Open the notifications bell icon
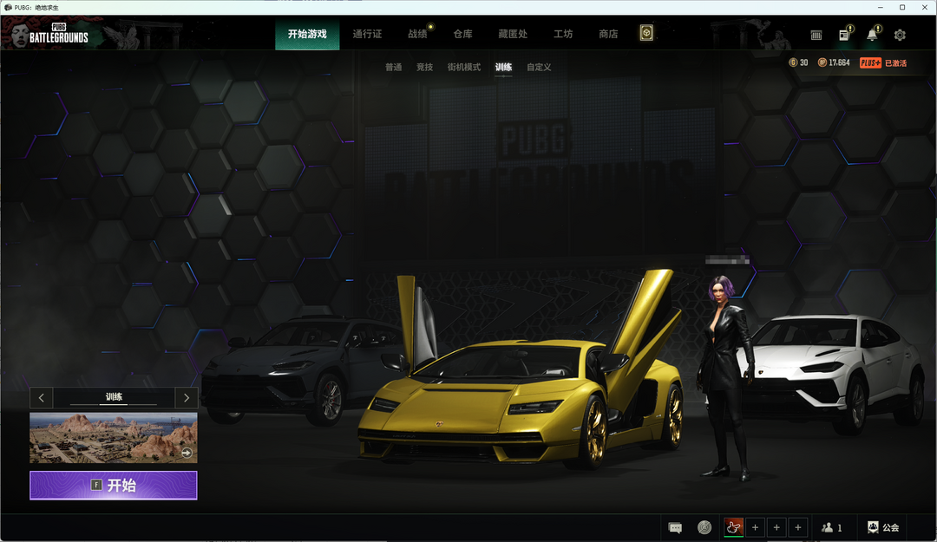937x542 pixels. pos(872,35)
